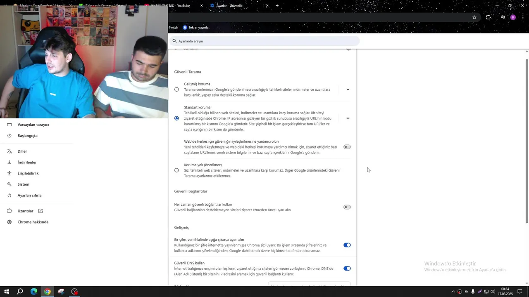Click the Chrome icon in the taskbar
This screenshot has height=297, width=529.
[x=48, y=292]
